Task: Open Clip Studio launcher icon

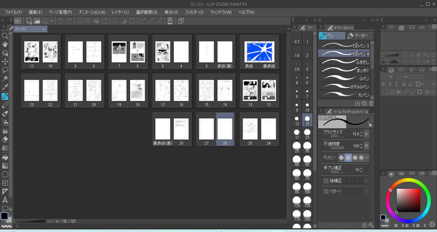Action: pyautogui.click(x=18, y=21)
